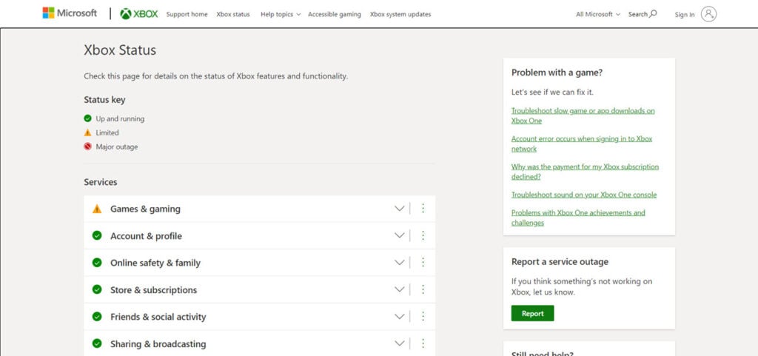Image resolution: width=758 pixels, height=356 pixels.
Task: Open the Xbox logo link
Action: [139, 14]
